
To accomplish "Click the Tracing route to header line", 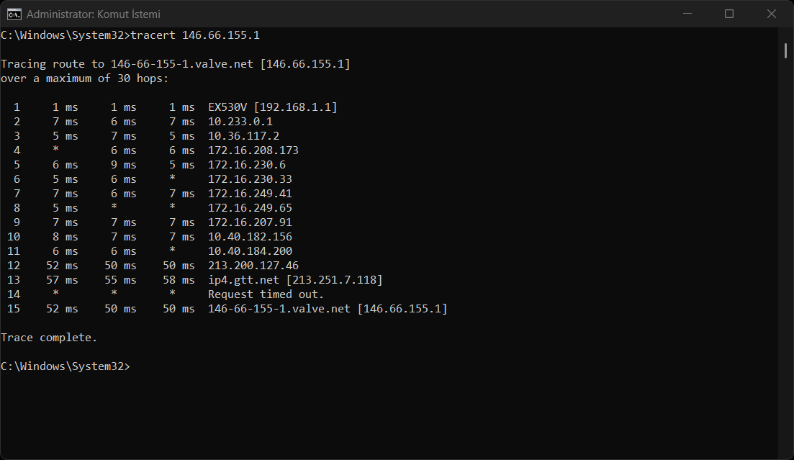I will point(176,64).
